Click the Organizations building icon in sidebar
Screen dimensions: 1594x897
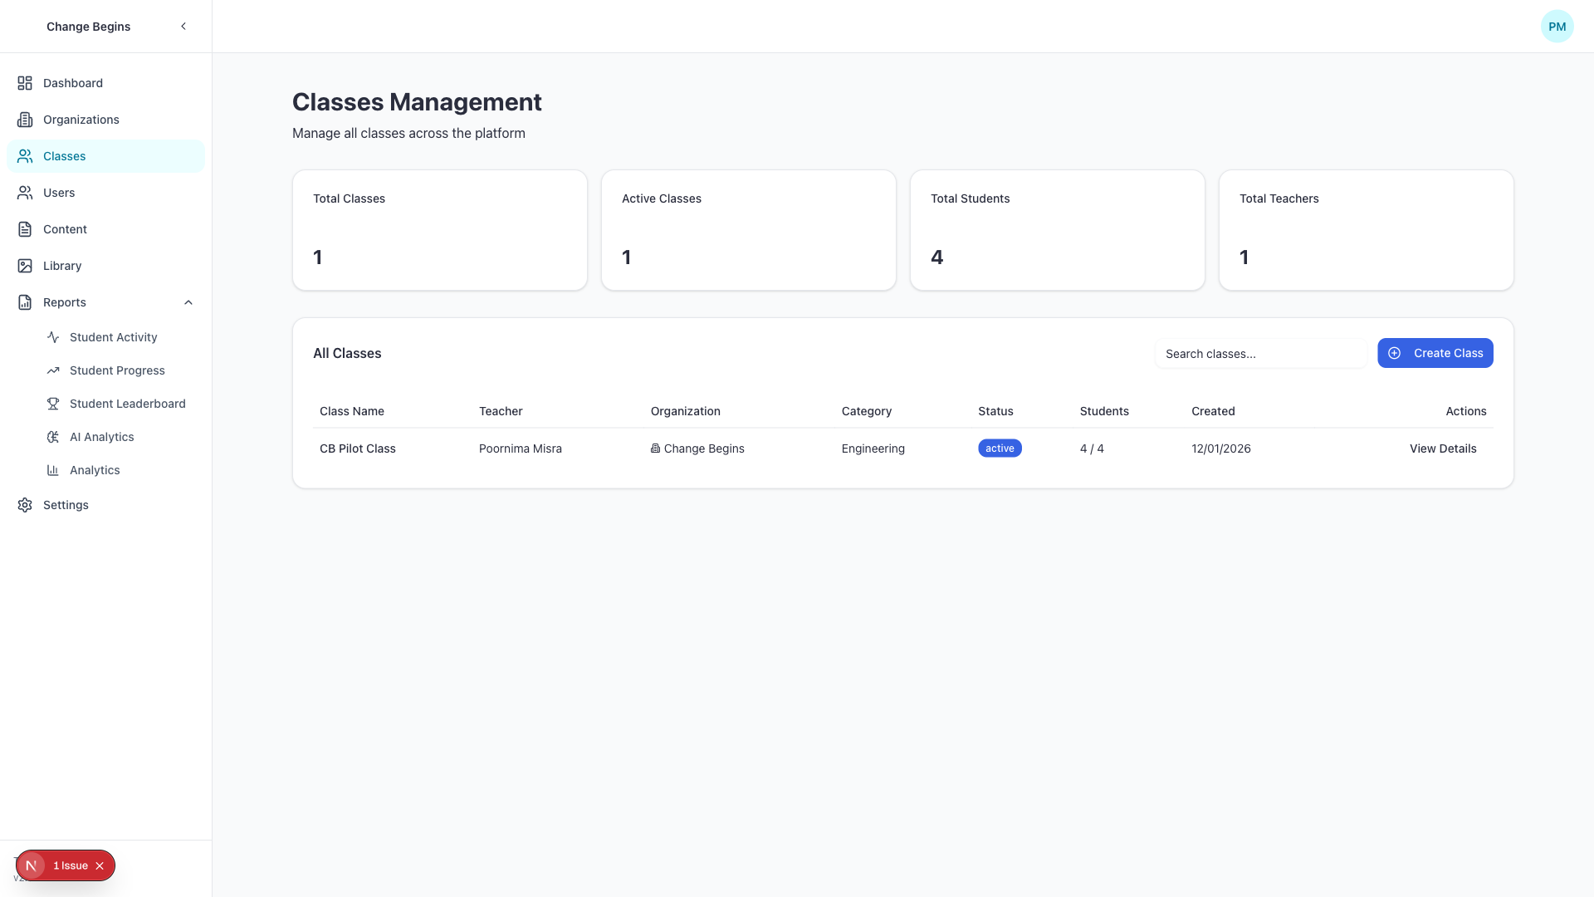coord(25,120)
